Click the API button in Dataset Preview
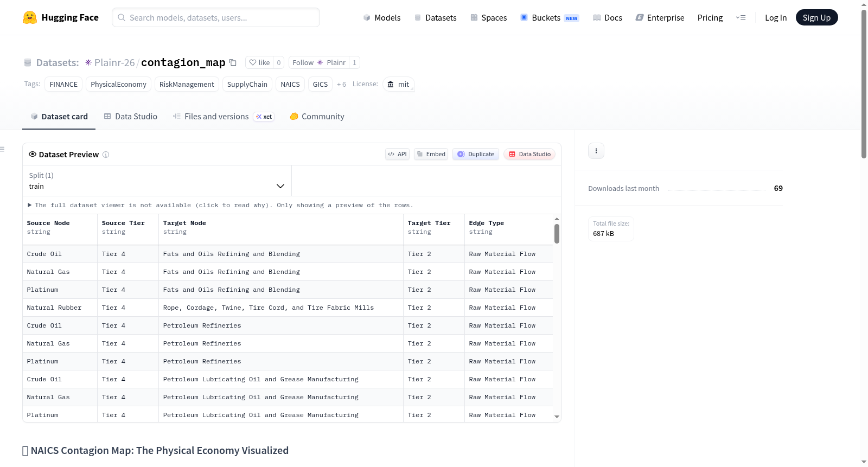The image size is (868, 467). click(x=397, y=154)
